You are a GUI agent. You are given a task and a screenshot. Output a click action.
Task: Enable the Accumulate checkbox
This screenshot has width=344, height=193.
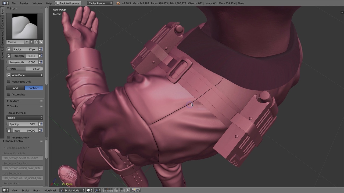click(x=9, y=94)
